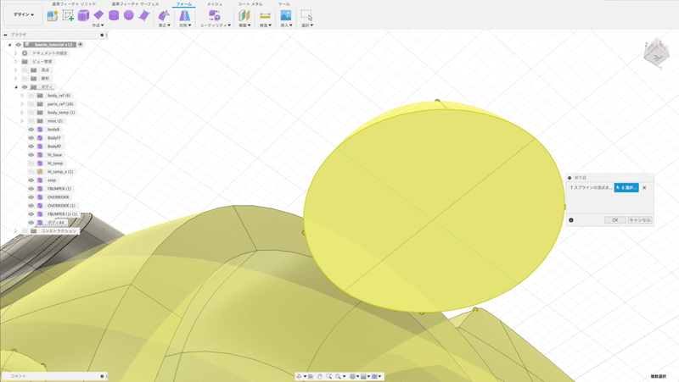
Task: Click the Create Form icon with star
Action: (x=53, y=15)
